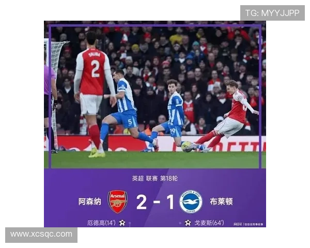The image size is (310, 248).
Task: Select the soccer ball icon beside 戈麦斯(64')
Action: [x=188, y=223]
